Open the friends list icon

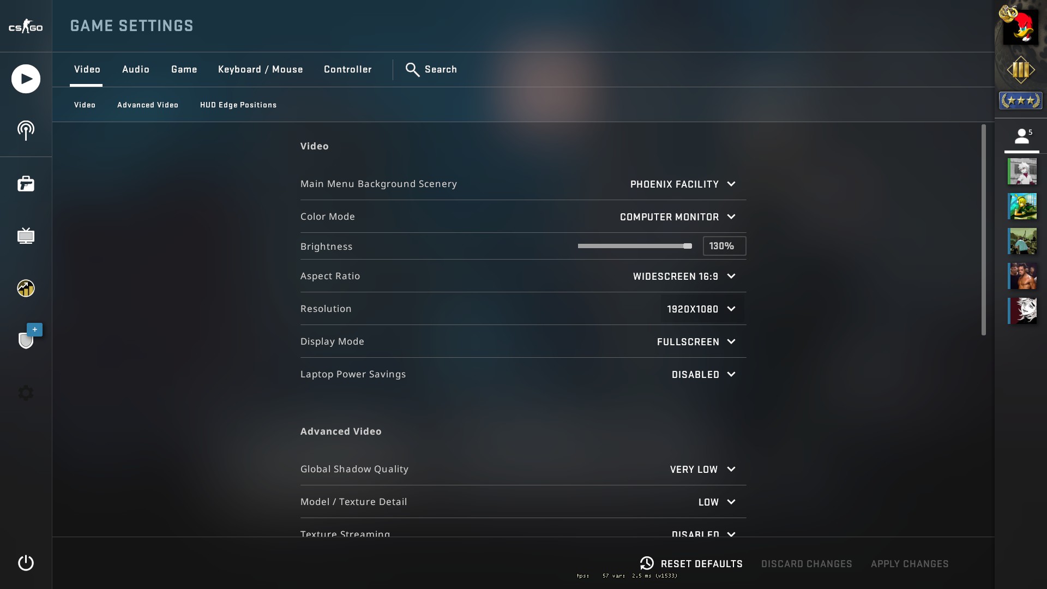click(1021, 136)
